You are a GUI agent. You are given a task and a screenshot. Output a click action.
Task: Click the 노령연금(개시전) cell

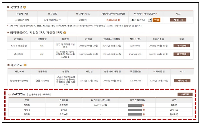tap(53, 20)
